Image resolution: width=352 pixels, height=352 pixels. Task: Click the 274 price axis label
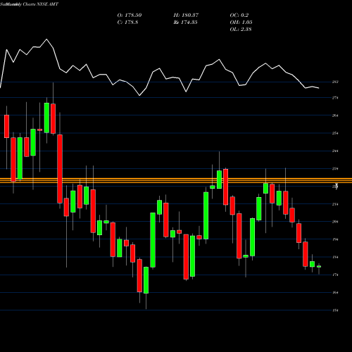pos(335,98)
